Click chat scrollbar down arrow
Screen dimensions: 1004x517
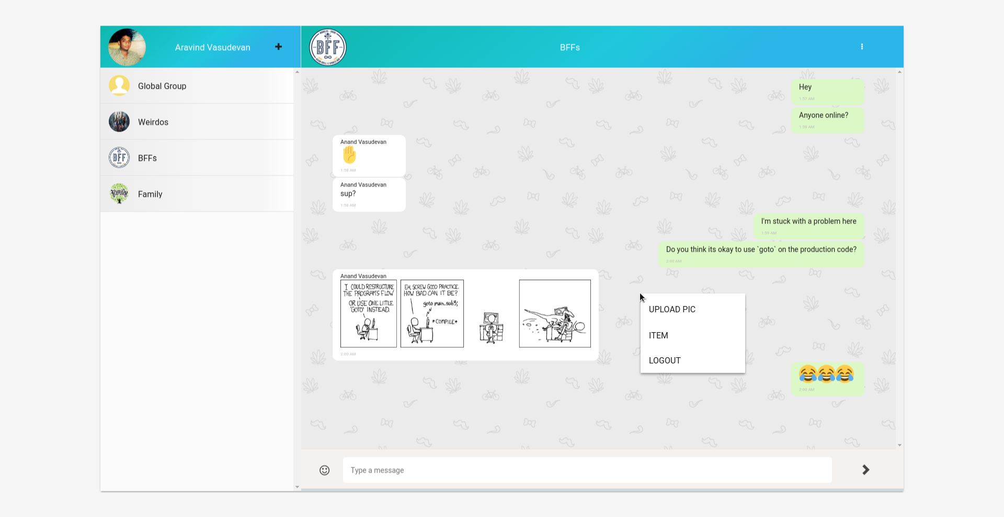[899, 445]
